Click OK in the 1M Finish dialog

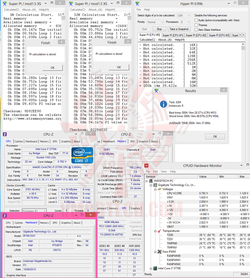click(52, 68)
